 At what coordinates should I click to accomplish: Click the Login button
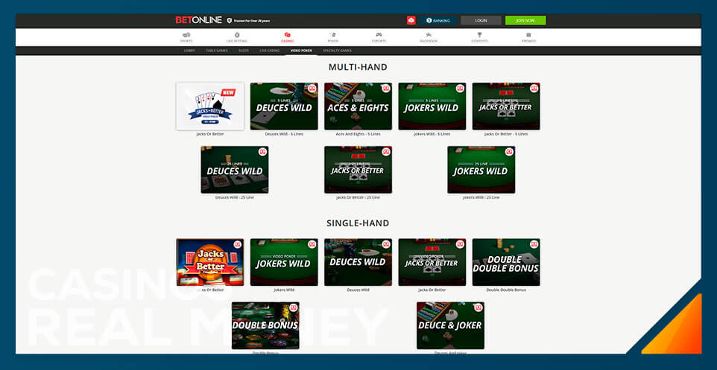tap(481, 21)
